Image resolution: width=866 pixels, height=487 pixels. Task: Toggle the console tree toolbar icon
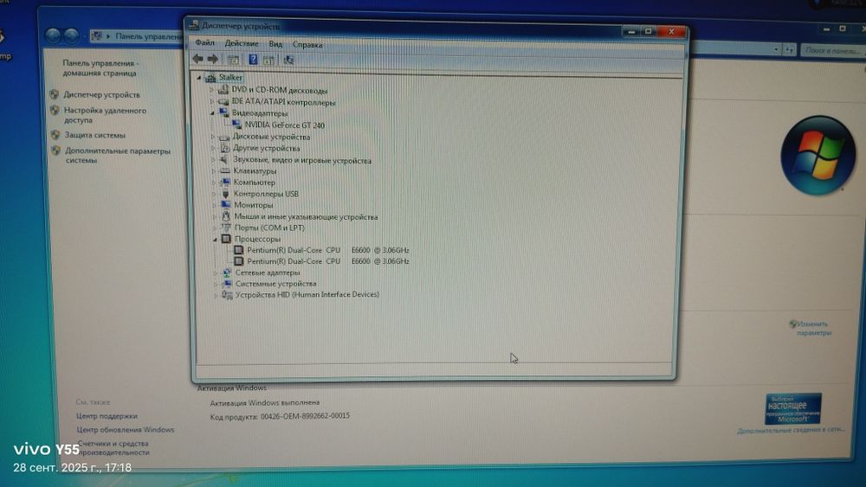(x=233, y=60)
